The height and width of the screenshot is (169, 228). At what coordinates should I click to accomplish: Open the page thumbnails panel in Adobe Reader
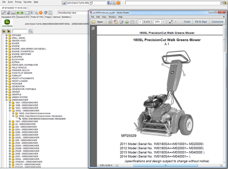click(93, 29)
